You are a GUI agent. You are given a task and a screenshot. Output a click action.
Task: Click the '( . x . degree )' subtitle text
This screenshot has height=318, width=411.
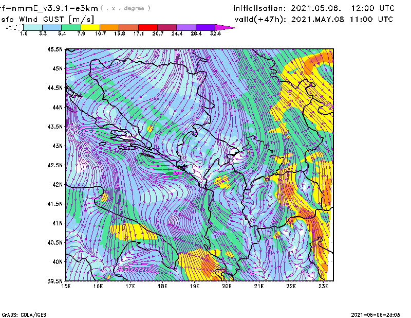(125, 8)
